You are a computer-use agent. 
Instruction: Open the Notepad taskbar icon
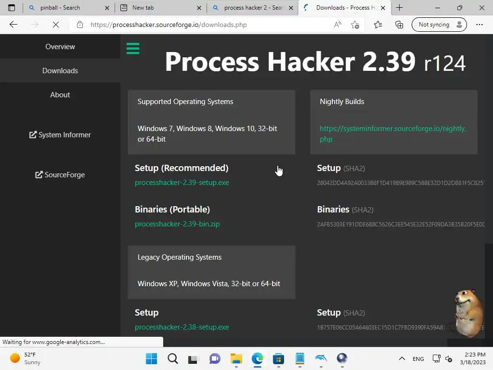pos(299,358)
